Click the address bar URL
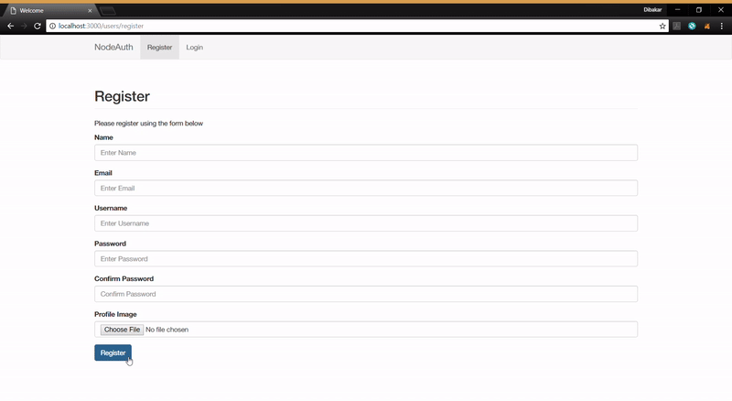 click(101, 27)
